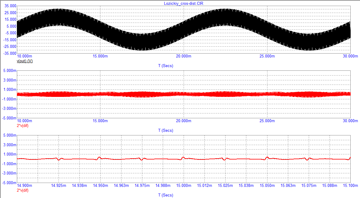Click the 5.000m tick on the bottom plot Y axis
The width and height of the screenshot is (360, 198).
(x=10, y=135)
